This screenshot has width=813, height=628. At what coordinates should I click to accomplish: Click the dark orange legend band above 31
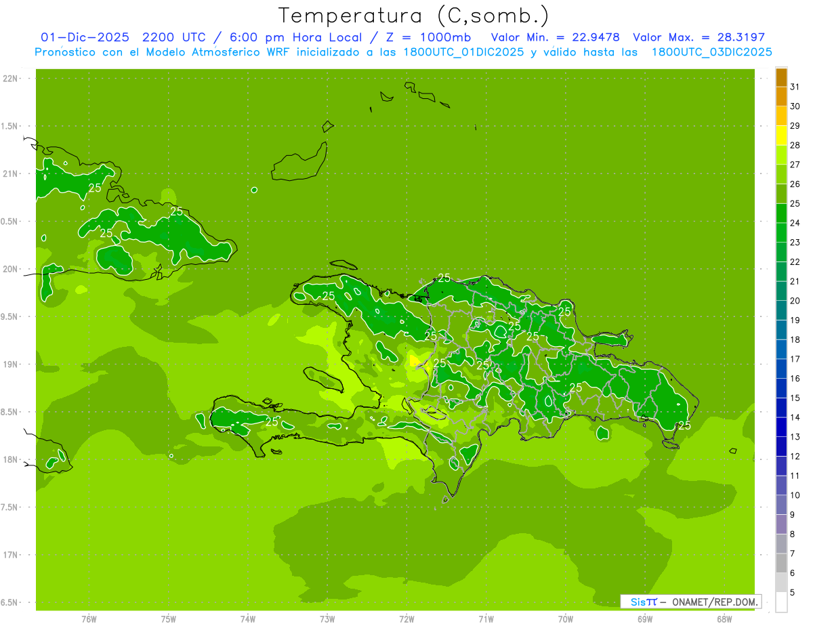(x=781, y=77)
